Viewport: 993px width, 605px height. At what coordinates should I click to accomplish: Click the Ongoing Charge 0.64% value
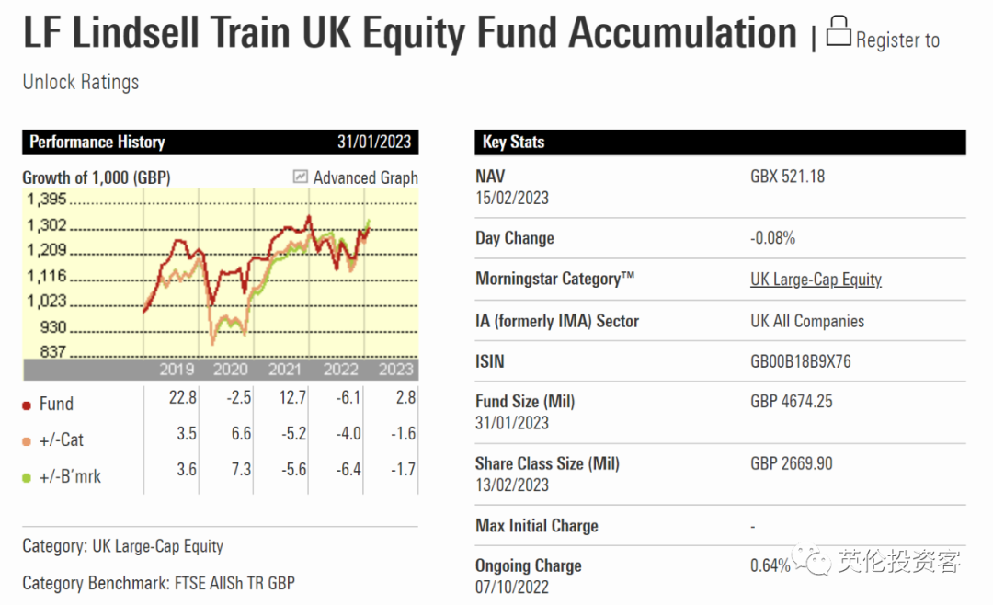coord(770,565)
